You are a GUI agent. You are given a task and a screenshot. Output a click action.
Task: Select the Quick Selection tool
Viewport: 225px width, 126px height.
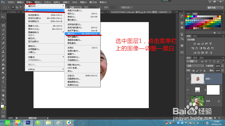[x=3, y=30]
